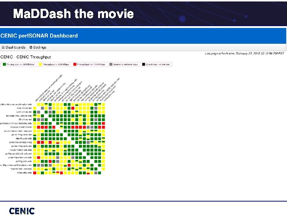Open the Settings menu
287x217 pixels.
coord(38,47)
